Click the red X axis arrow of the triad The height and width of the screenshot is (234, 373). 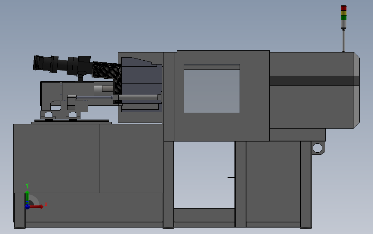(36, 206)
